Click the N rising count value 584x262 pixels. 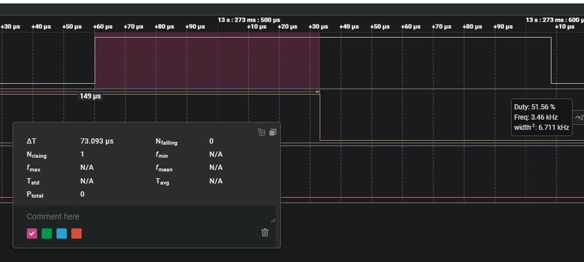click(82, 154)
